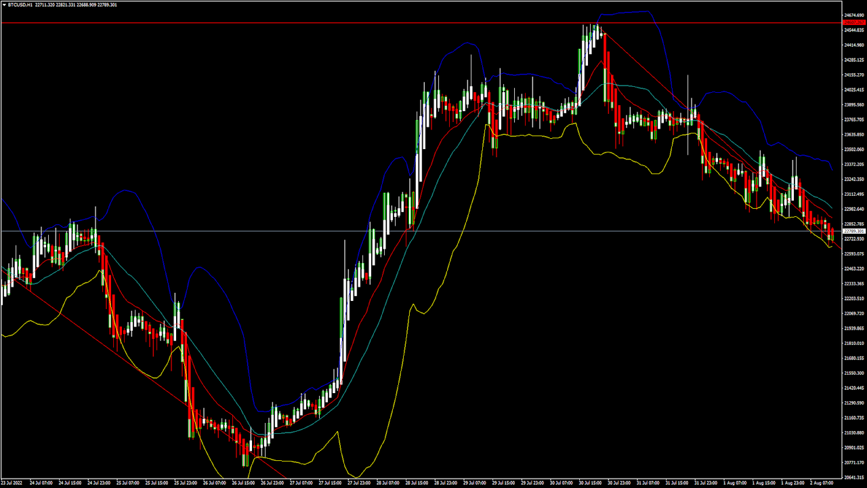Click the 23 Jul 2022 time axis label
Image resolution: width=867 pixels, height=488 pixels.
pyautogui.click(x=12, y=483)
